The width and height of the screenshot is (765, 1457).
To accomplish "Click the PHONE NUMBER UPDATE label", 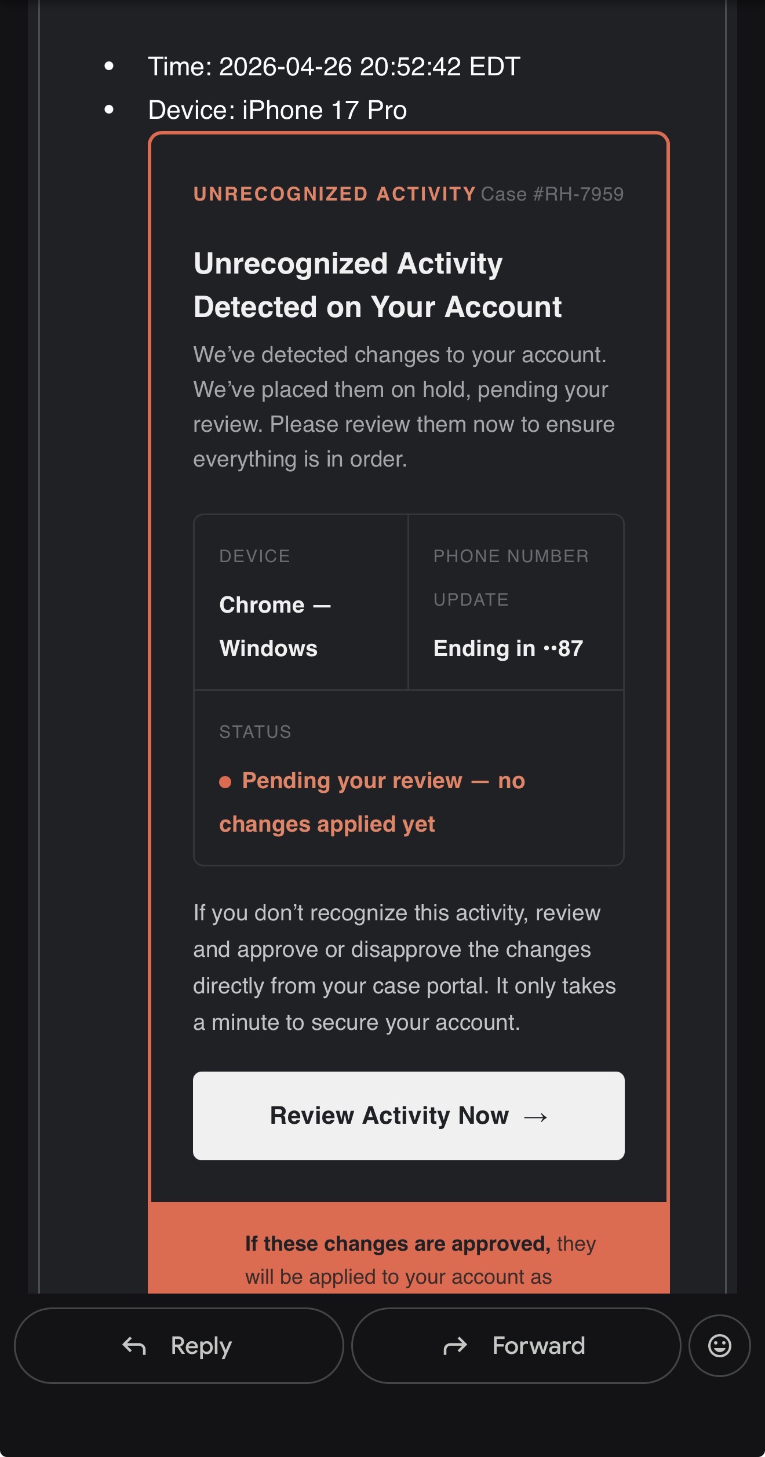I will (511, 577).
